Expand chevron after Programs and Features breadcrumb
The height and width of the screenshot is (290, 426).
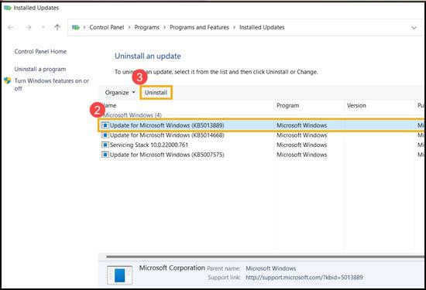point(234,27)
